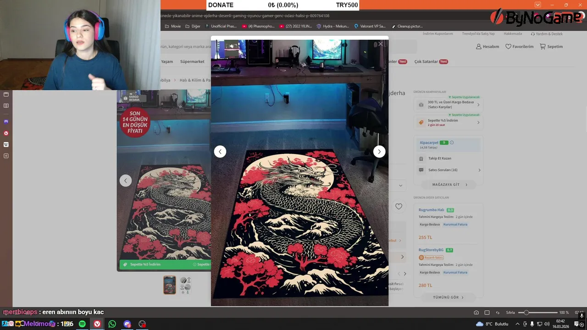Open the 2022 YILIN... YouTube bookmark
The height and width of the screenshot is (330, 587).
[x=296, y=26]
